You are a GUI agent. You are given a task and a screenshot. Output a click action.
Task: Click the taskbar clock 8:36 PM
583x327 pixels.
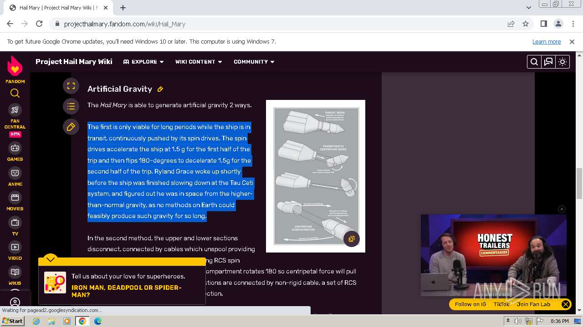point(559,321)
